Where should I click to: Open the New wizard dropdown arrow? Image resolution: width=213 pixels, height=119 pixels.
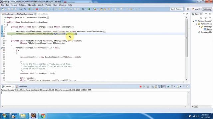6,9
